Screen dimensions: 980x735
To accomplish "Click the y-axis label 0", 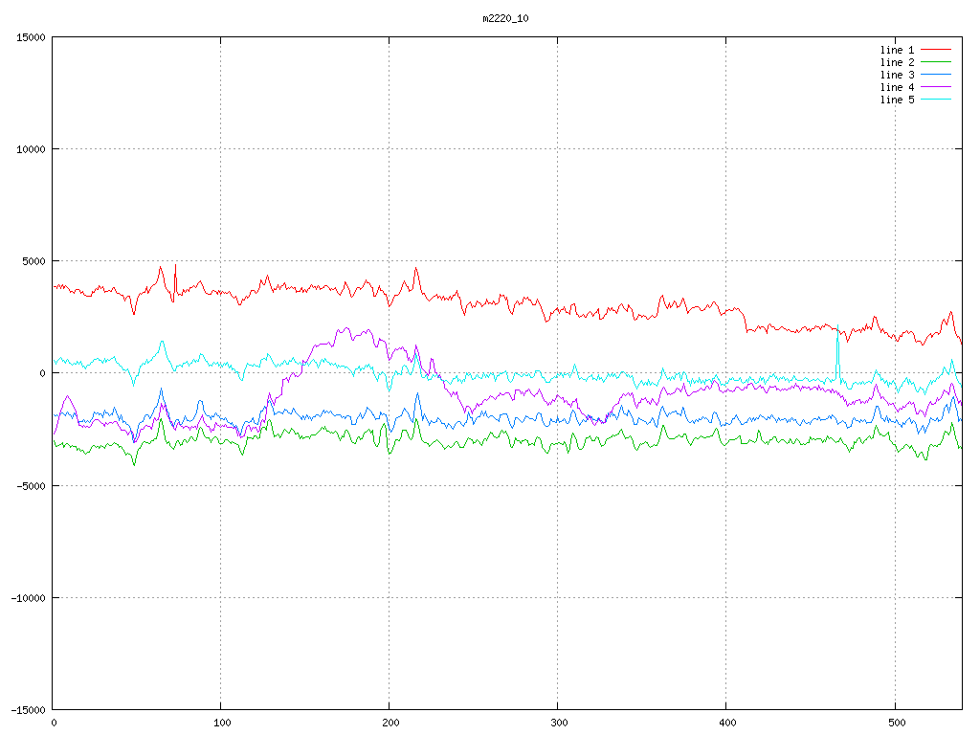I will coord(43,374).
